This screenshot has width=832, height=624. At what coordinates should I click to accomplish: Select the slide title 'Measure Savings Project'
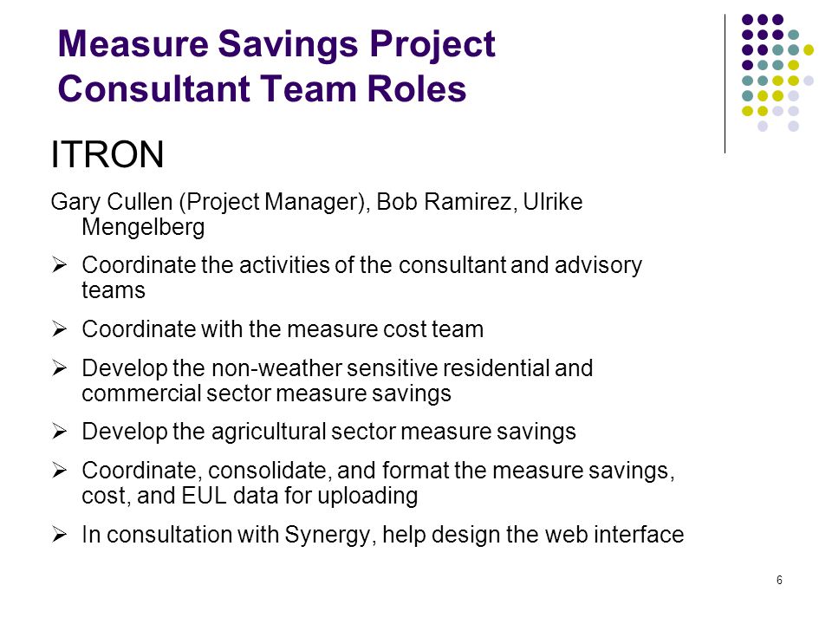pyautogui.click(x=276, y=43)
